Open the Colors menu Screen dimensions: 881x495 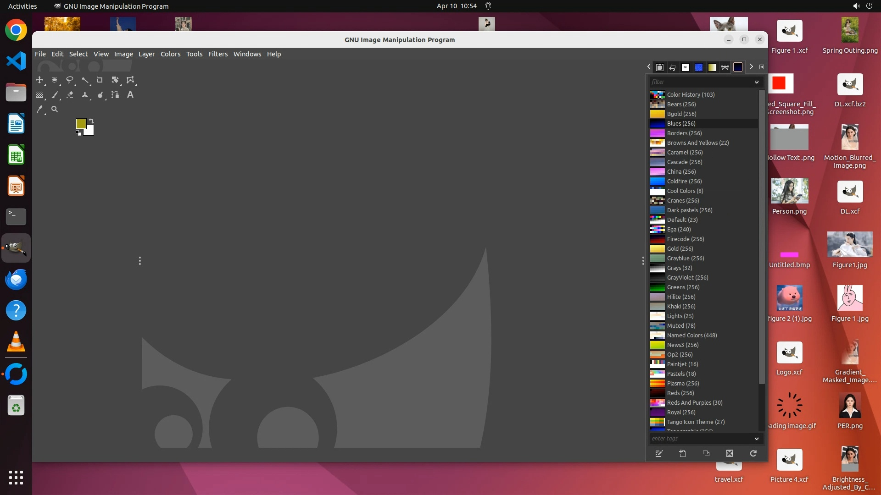pyautogui.click(x=170, y=54)
